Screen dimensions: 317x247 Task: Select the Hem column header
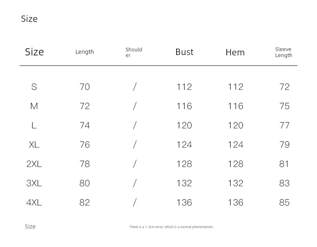pyautogui.click(x=235, y=52)
